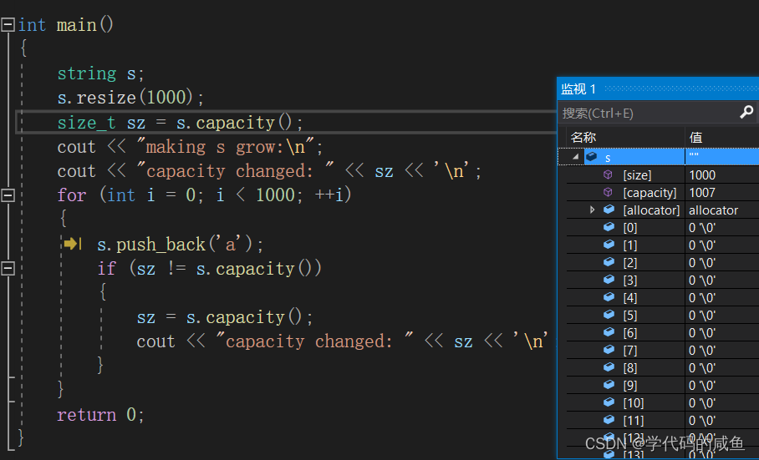This screenshot has height=460, width=759.
Task: Click the s.resize(1000); code line
Action: click(x=130, y=98)
